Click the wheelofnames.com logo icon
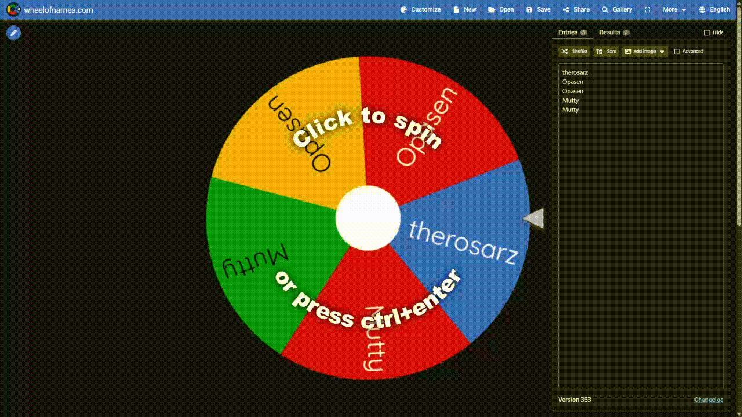Viewport: 742px width, 417px height. tap(13, 9)
